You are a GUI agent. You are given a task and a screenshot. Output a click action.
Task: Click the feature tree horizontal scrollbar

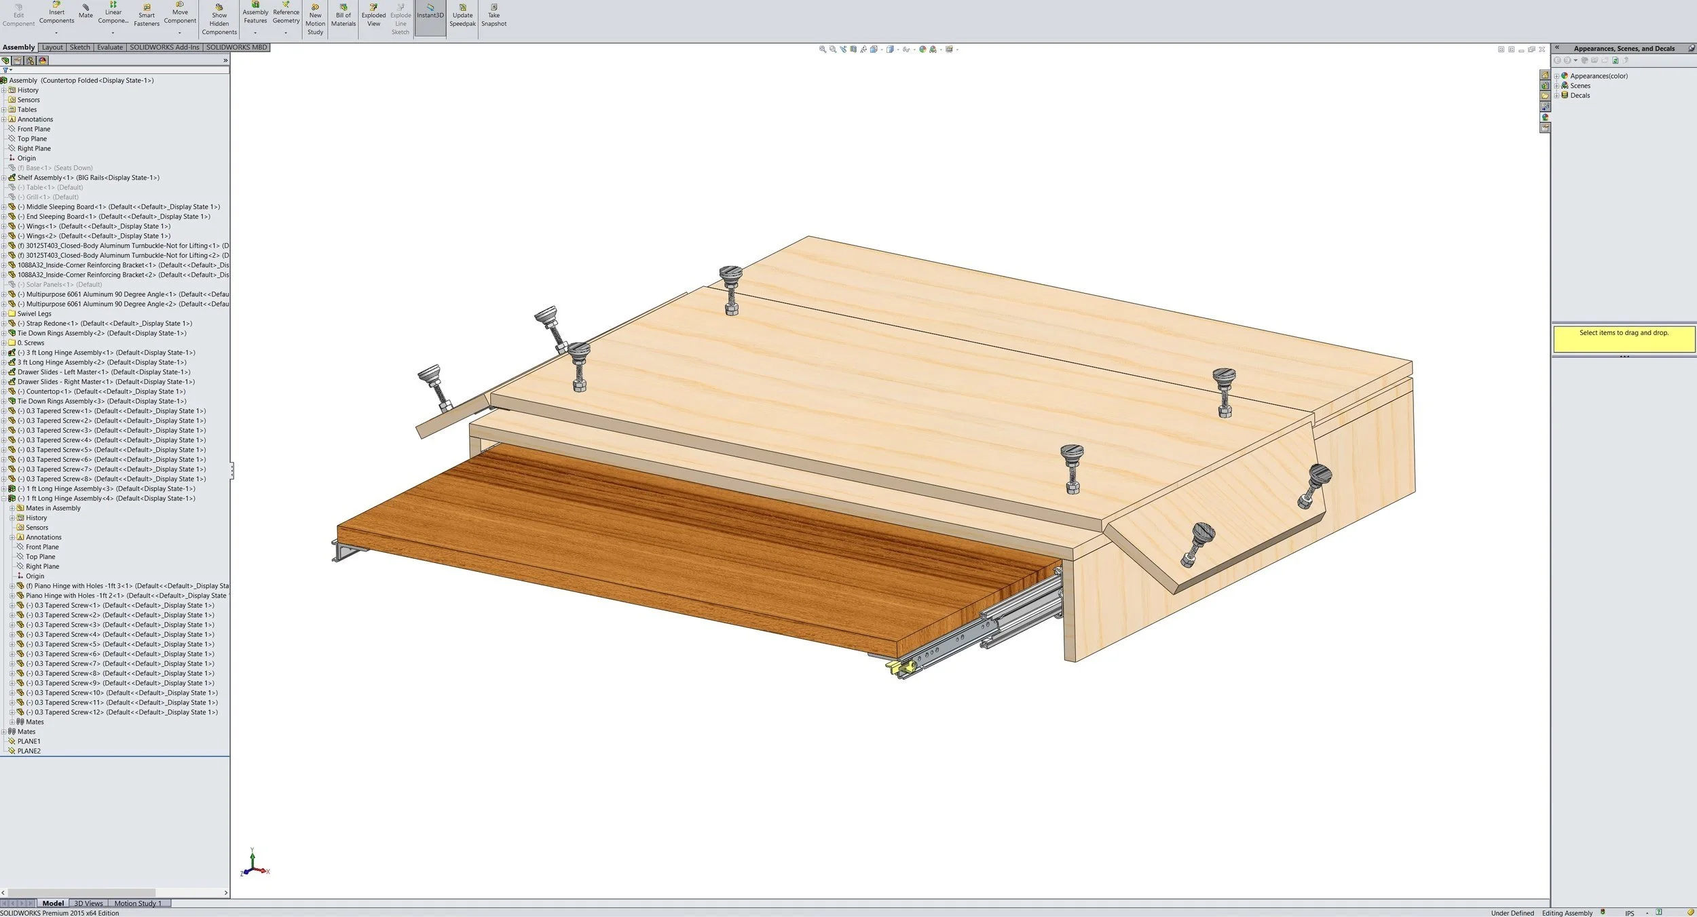tap(81, 893)
